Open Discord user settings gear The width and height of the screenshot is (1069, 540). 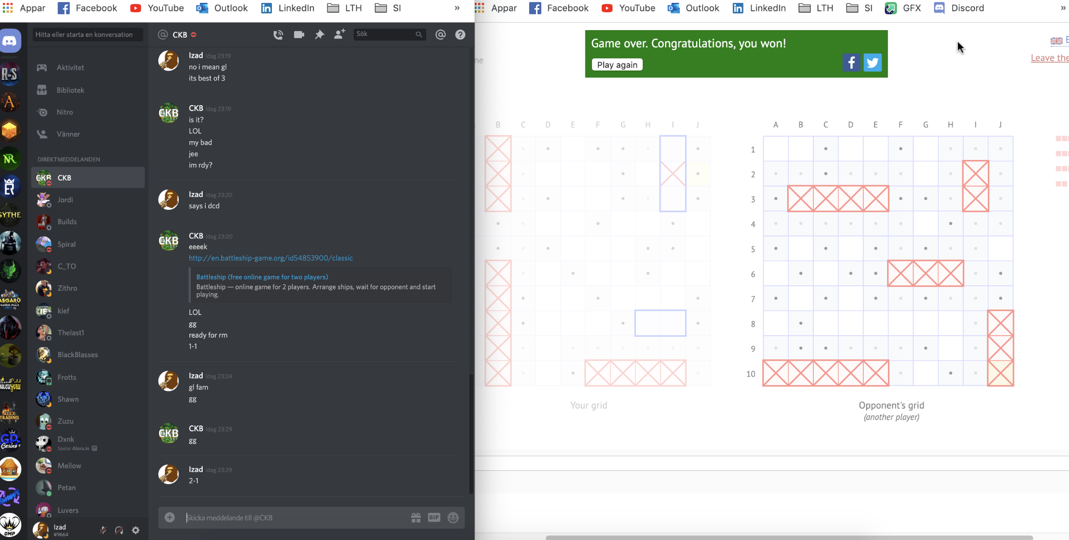[135, 530]
